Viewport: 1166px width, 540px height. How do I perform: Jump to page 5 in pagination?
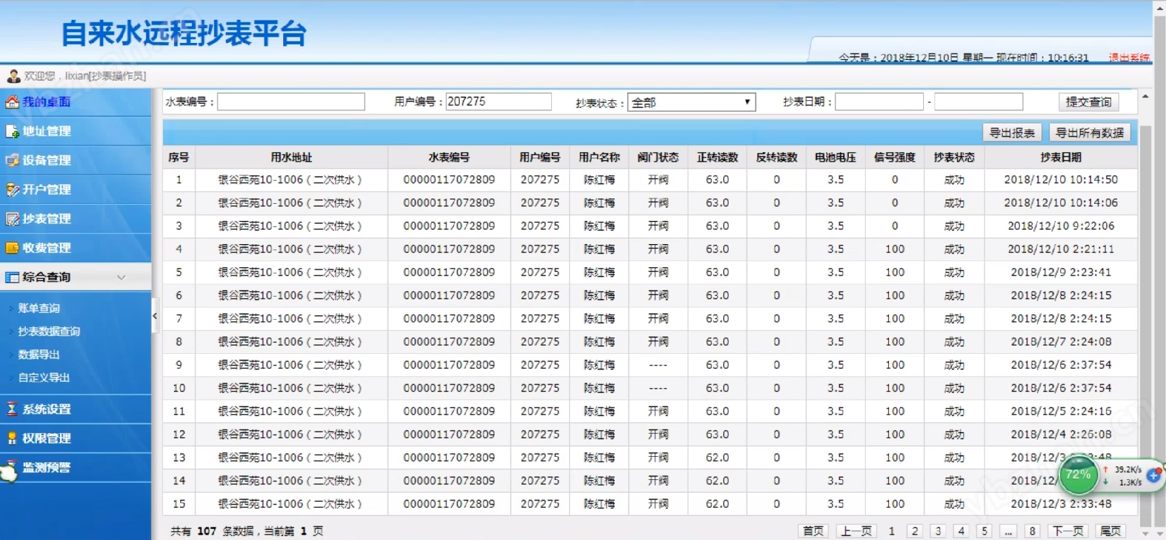tap(985, 531)
